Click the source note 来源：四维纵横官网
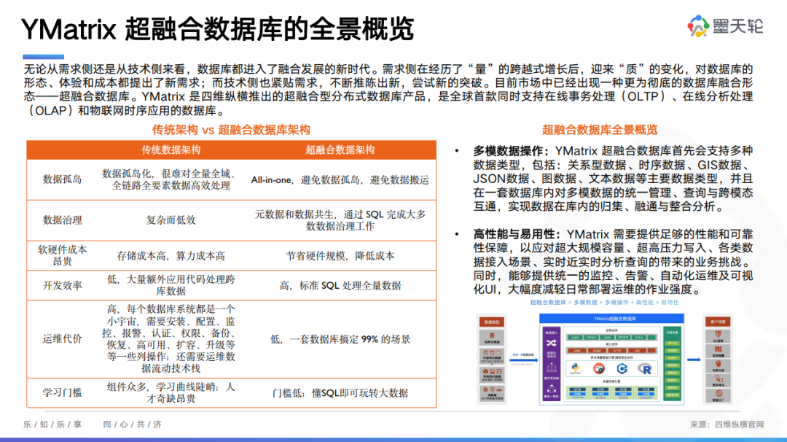This screenshot has height=442, width=787. pyautogui.click(x=727, y=424)
